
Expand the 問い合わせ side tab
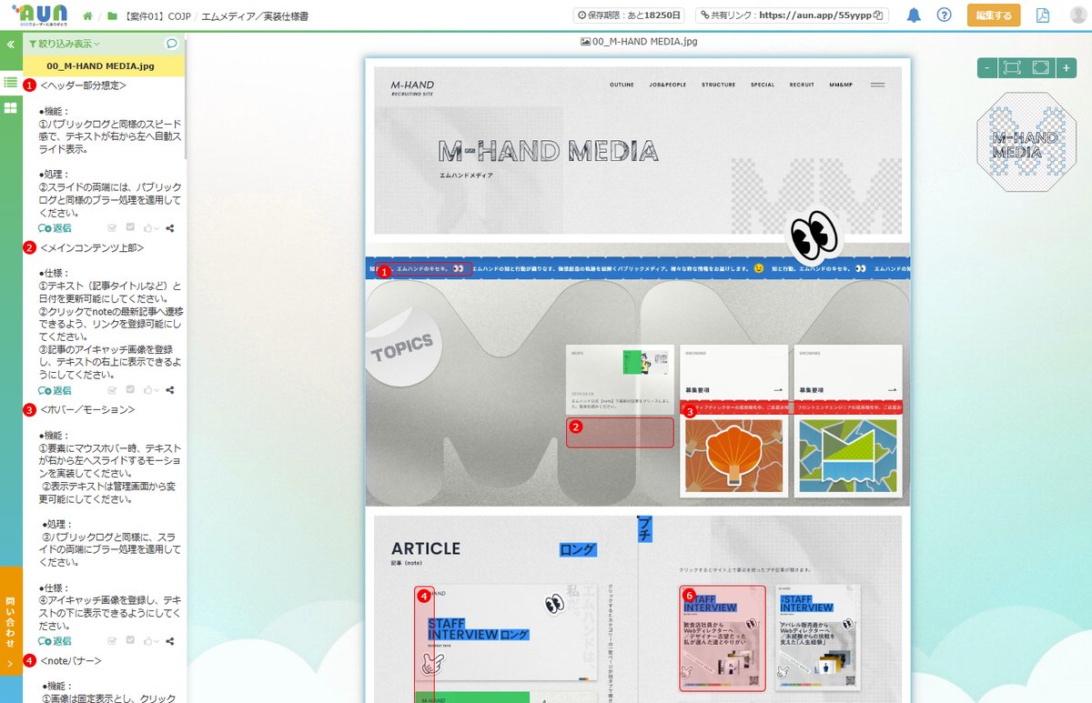tap(10, 633)
